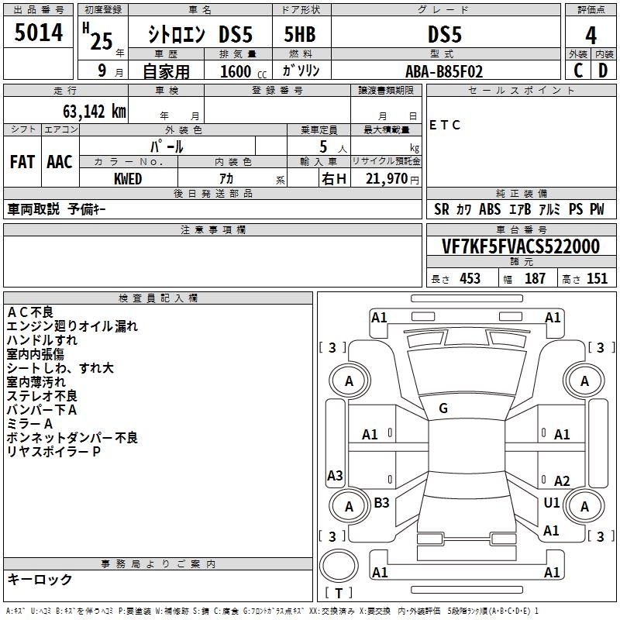620x620 pixels.
Task: Select the A3 scratch marker on the diagram
Action: (x=335, y=475)
